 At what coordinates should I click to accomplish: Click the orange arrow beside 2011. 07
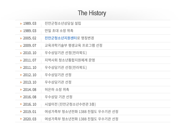pos(21,60)
